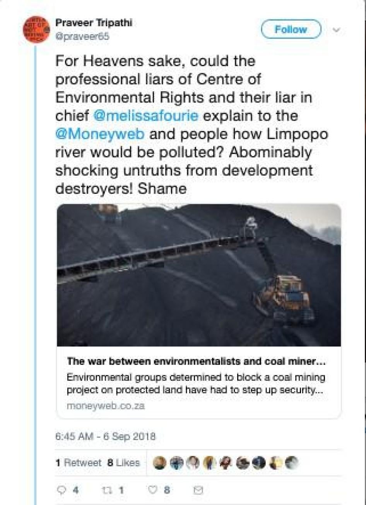366x505 pixels.
Task: View the 8 Likes count details
Action: pos(124,462)
